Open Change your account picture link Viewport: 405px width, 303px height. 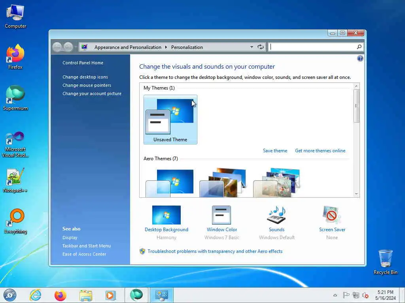(x=92, y=93)
